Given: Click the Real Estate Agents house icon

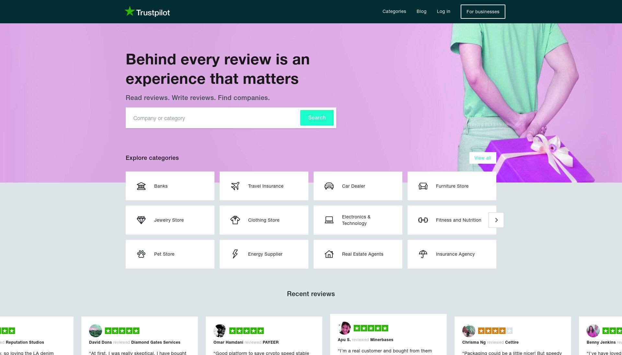Looking at the screenshot, I should click(329, 254).
